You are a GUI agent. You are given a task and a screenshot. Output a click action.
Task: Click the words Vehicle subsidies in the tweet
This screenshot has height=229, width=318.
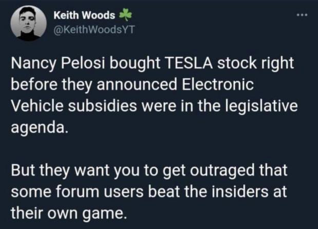pyautogui.click(x=74, y=106)
